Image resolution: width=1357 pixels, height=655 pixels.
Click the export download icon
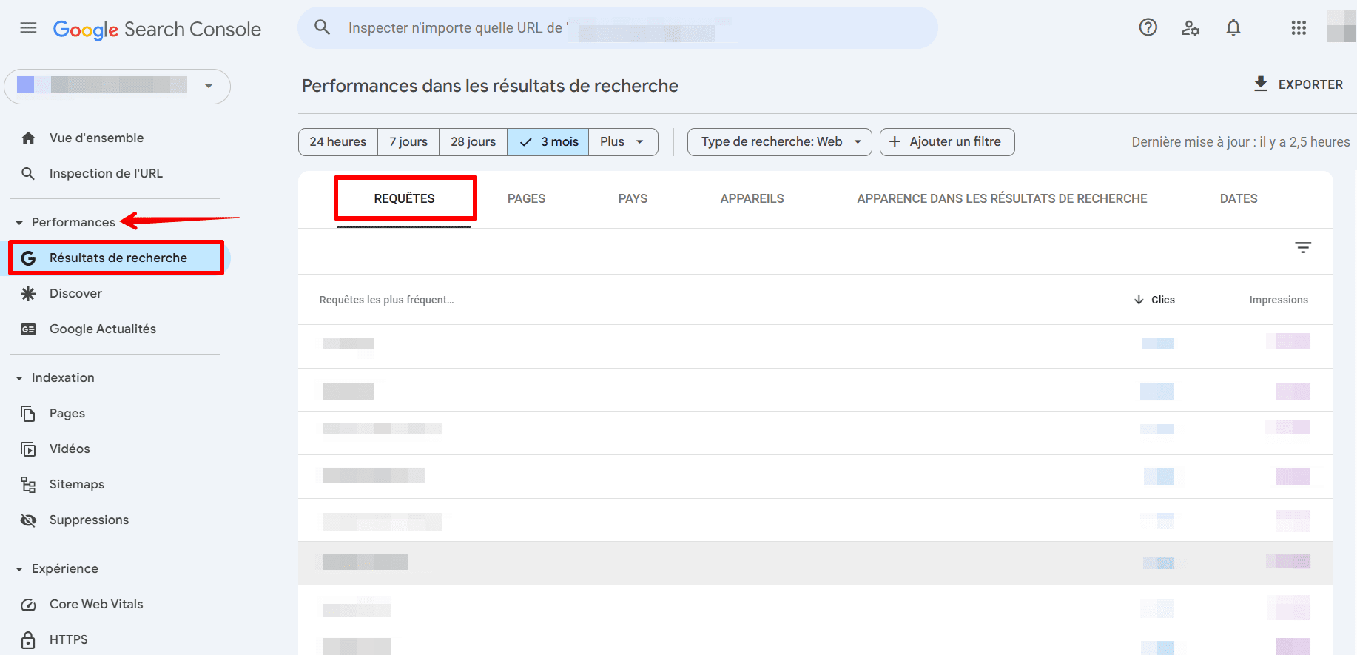pos(1261,84)
